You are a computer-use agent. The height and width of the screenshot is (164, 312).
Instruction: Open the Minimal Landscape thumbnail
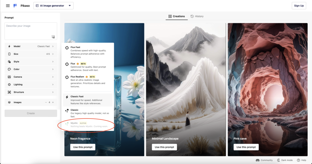[186, 89]
